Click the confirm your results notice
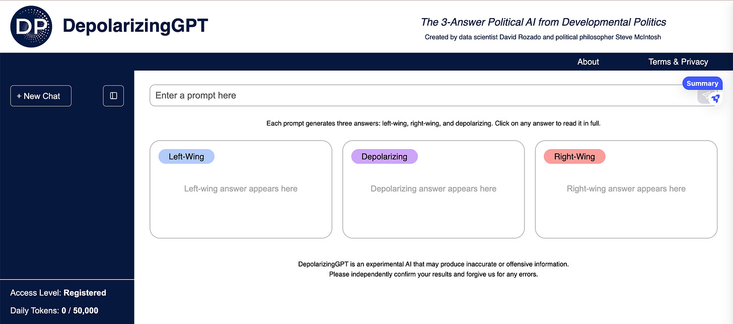 pyautogui.click(x=433, y=275)
